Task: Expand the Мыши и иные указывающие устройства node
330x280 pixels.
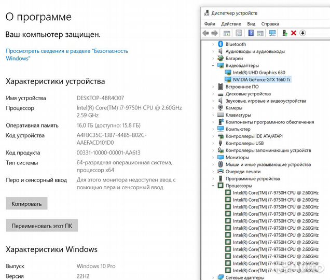Action: (213, 164)
